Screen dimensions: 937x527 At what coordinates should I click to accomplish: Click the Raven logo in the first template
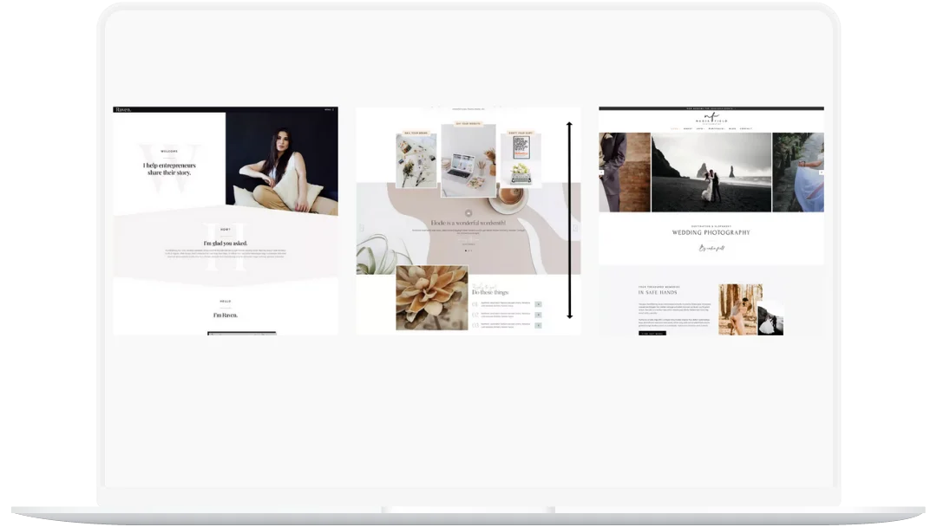[x=122, y=110]
